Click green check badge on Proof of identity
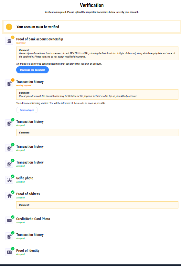The image size is (181, 266). (x=13, y=249)
